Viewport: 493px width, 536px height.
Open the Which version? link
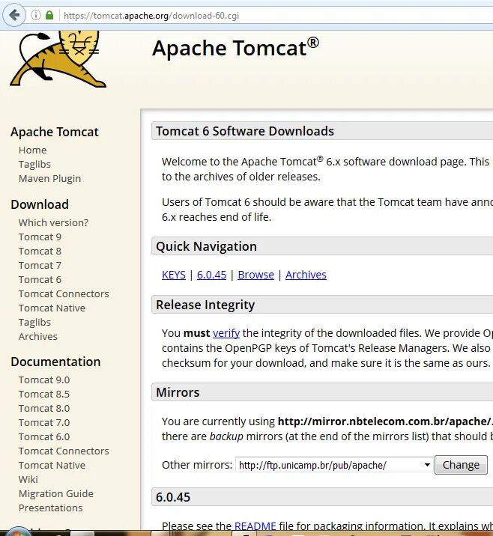tap(53, 222)
